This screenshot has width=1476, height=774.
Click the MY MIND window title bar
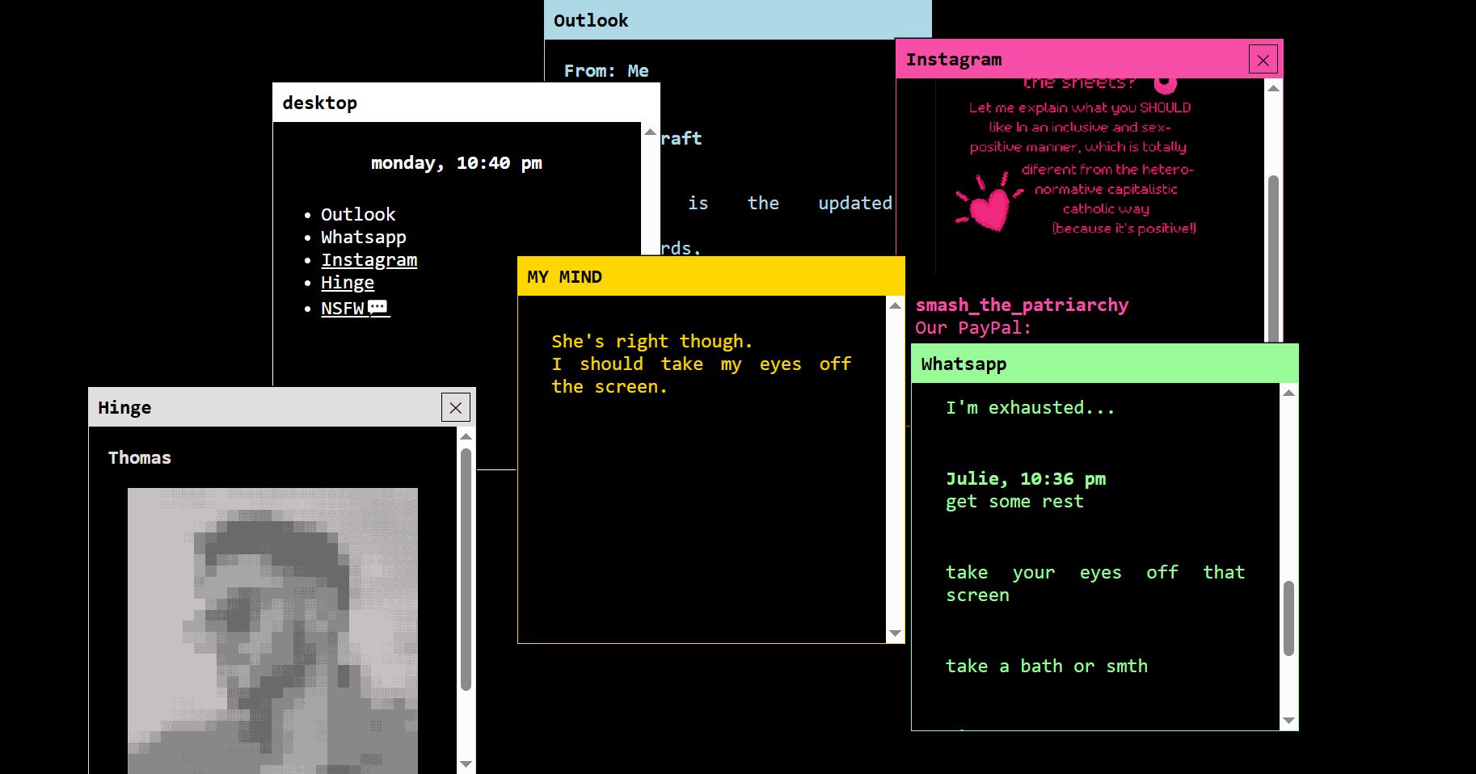[x=711, y=276]
